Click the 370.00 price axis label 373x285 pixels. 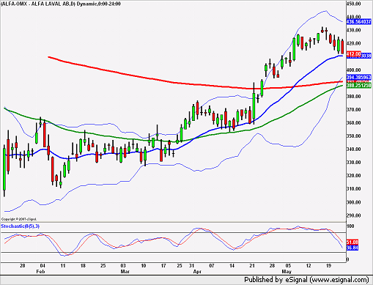click(x=353, y=109)
